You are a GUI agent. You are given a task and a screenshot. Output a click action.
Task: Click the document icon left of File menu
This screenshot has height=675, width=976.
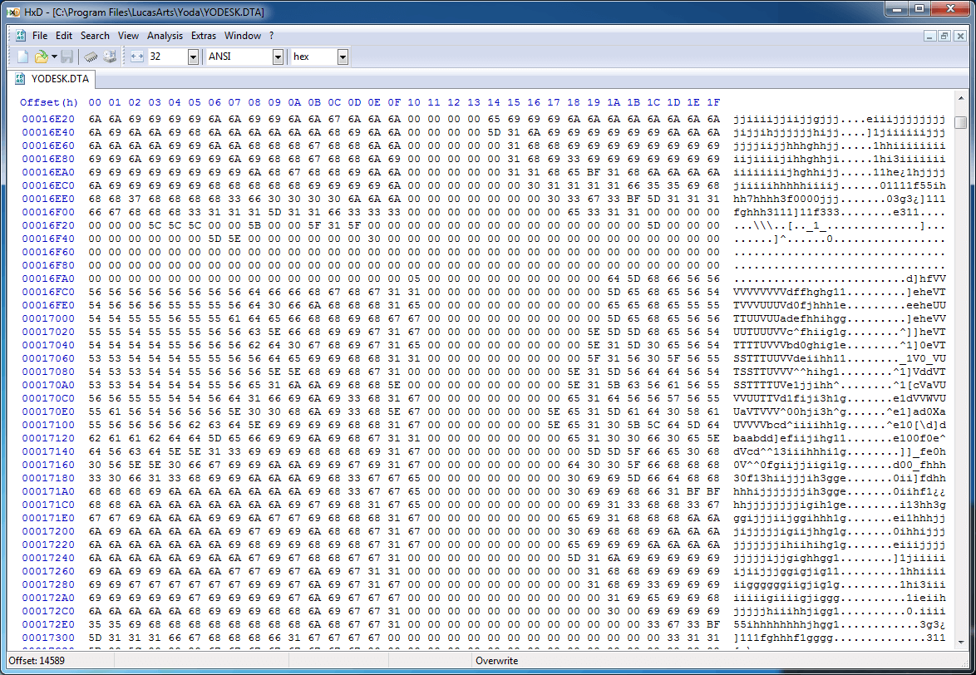tap(20, 36)
